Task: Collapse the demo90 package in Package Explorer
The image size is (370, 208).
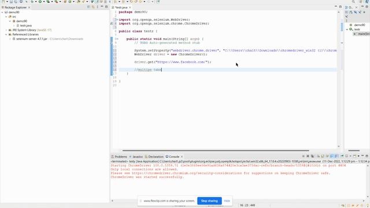Action: pyautogui.click(x=10, y=21)
